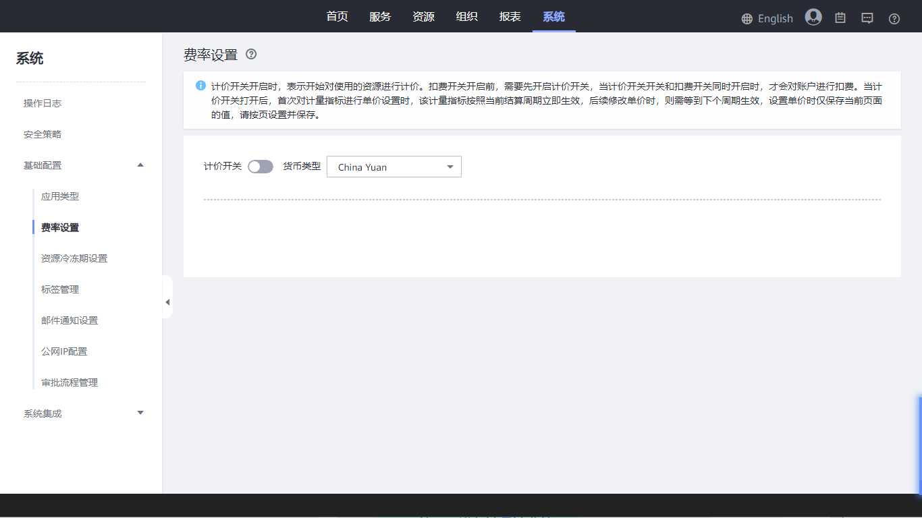Open the 资源 top menu tab

tap(423, 17)
